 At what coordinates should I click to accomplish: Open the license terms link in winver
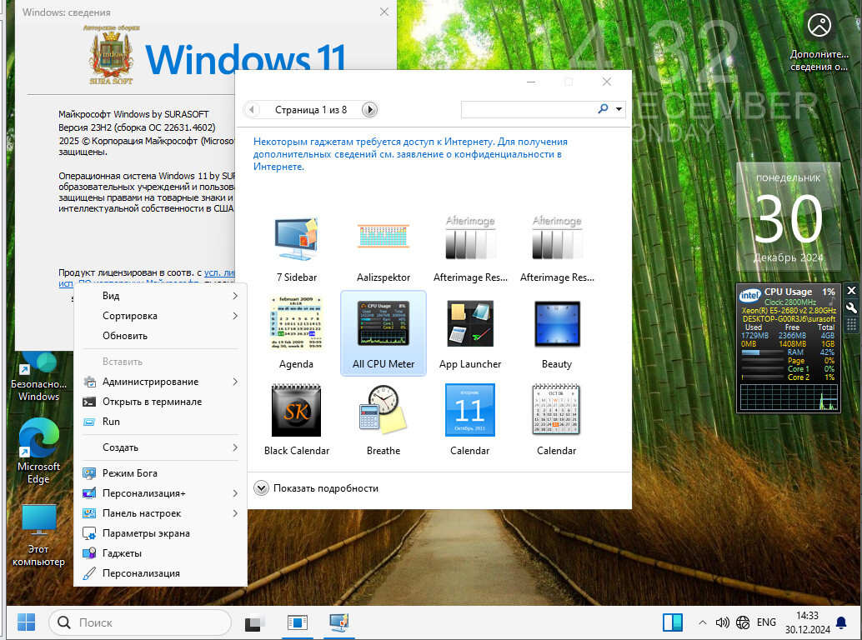(218, 272)
